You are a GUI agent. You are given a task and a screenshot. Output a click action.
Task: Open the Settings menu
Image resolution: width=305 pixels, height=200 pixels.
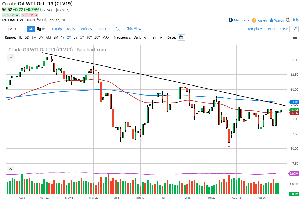coord(86,29)
